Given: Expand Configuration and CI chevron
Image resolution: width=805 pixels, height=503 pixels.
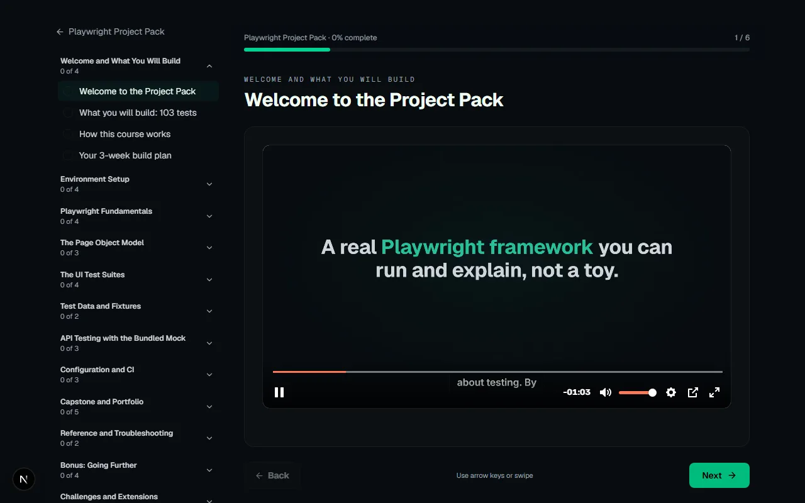Looking at the screenshot, I should click(x=209, y=375).
